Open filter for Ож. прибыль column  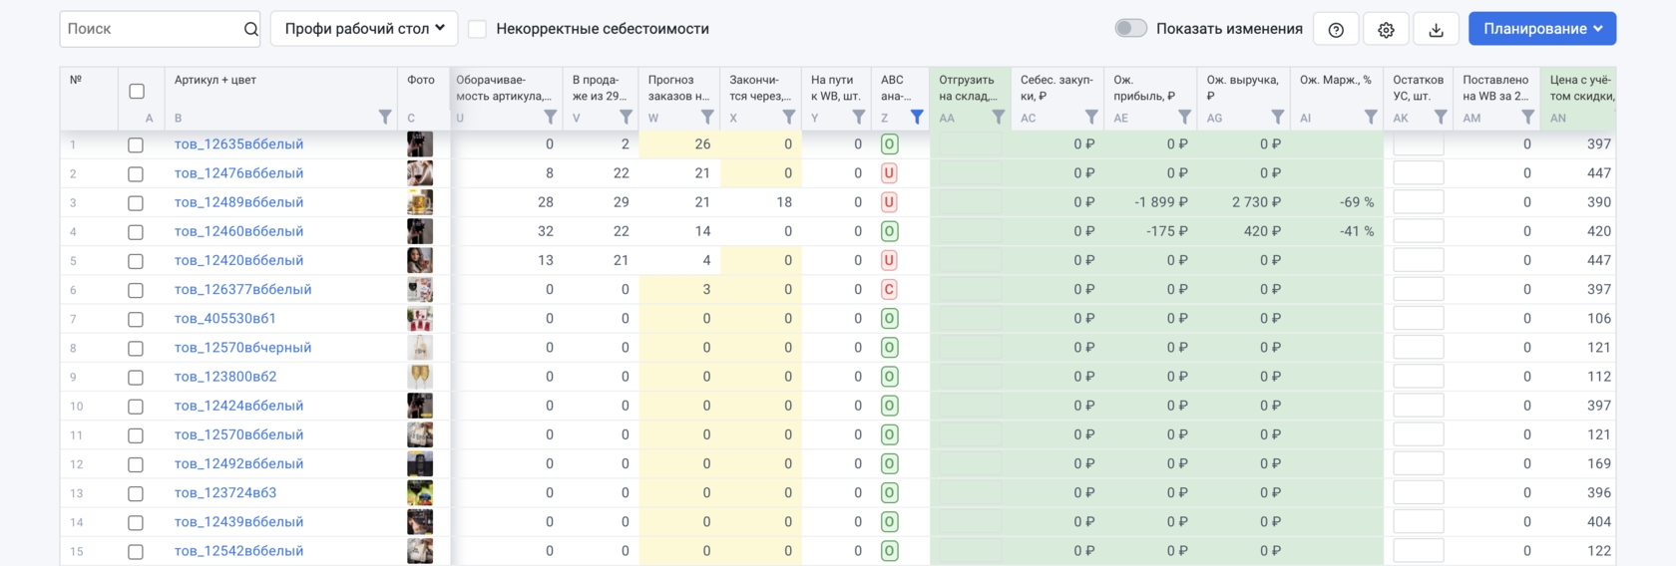[1184, 118]
